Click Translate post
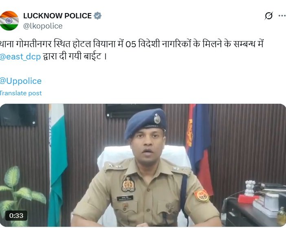The height and width of the screenshot is (228, 286). (x=21, y=93)
